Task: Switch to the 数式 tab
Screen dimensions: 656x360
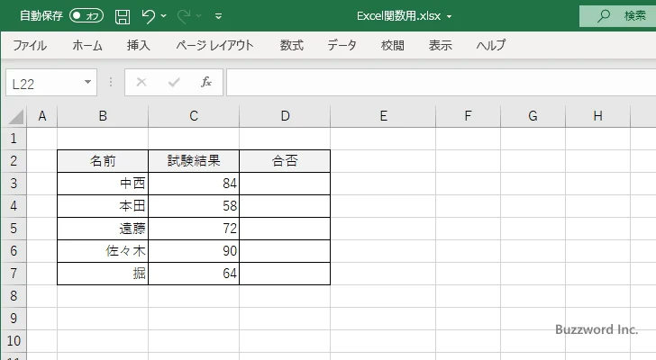Action: [x=292, y=45]
